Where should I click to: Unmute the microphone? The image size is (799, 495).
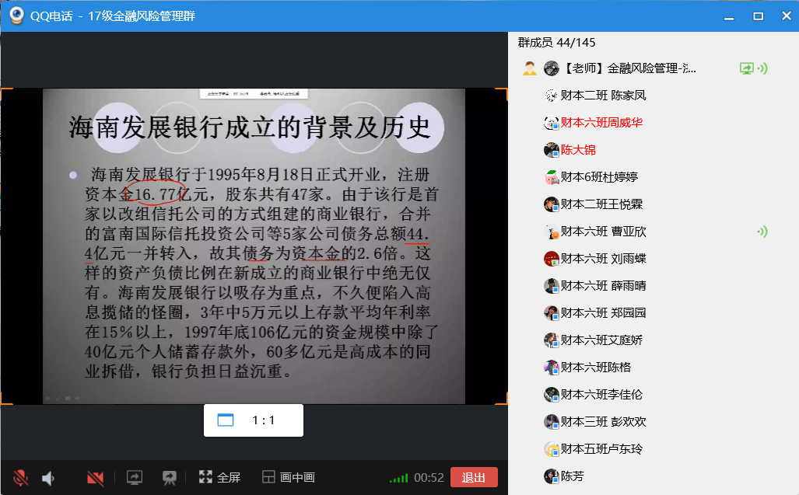[x=21, y=478]
